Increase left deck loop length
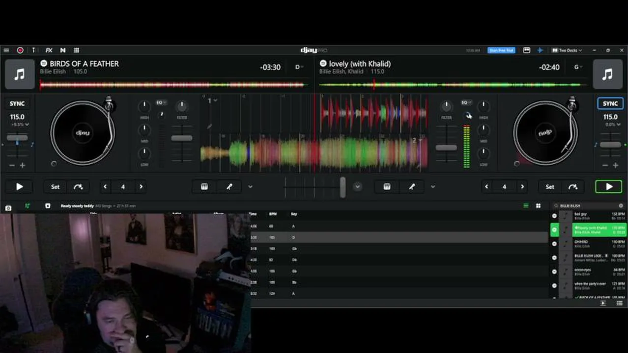The height and width of the screenshot is (353, 628). coord(141,187)
